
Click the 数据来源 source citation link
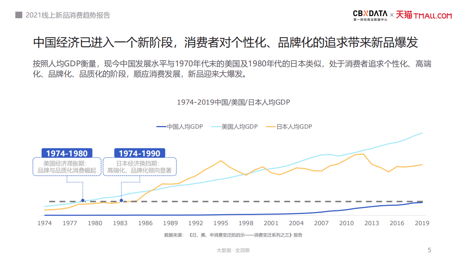[233, 235]
